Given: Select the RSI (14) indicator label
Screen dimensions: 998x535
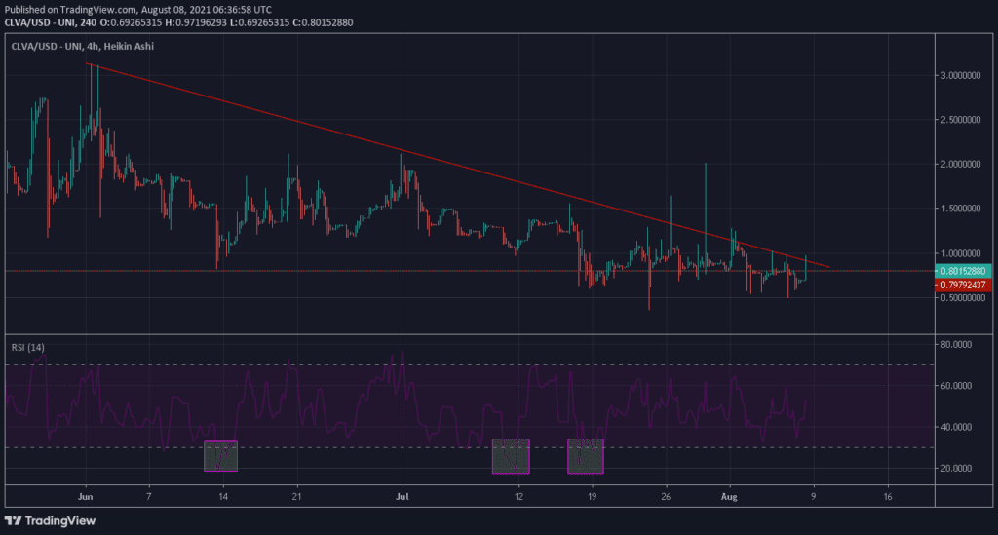Looking at the screenshot, I should click(27, 347).
